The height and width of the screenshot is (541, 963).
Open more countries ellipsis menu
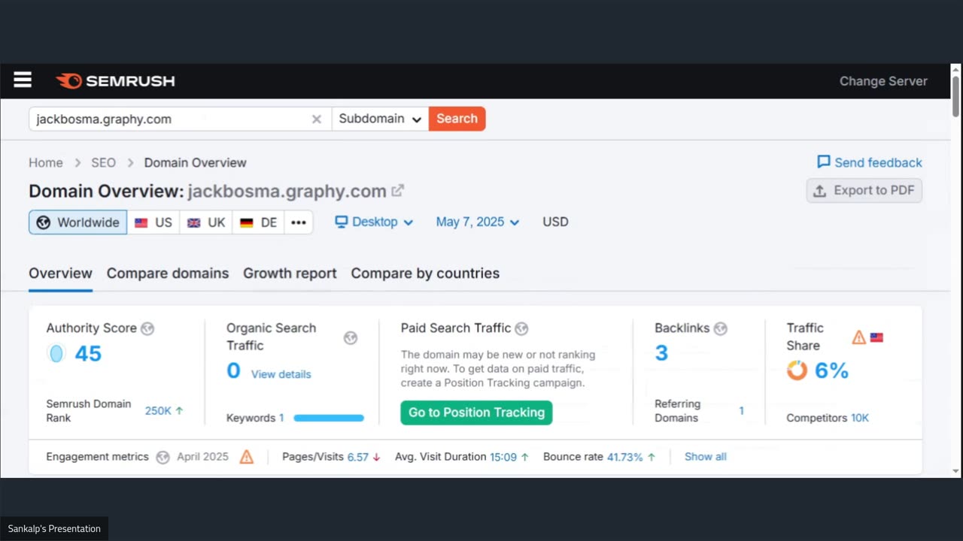tap(299, 222)
